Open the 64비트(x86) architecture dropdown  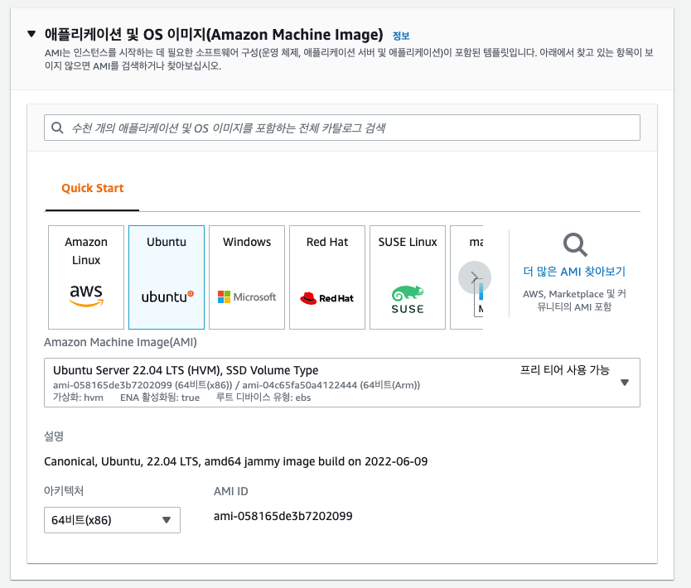(x=112, y=520)
